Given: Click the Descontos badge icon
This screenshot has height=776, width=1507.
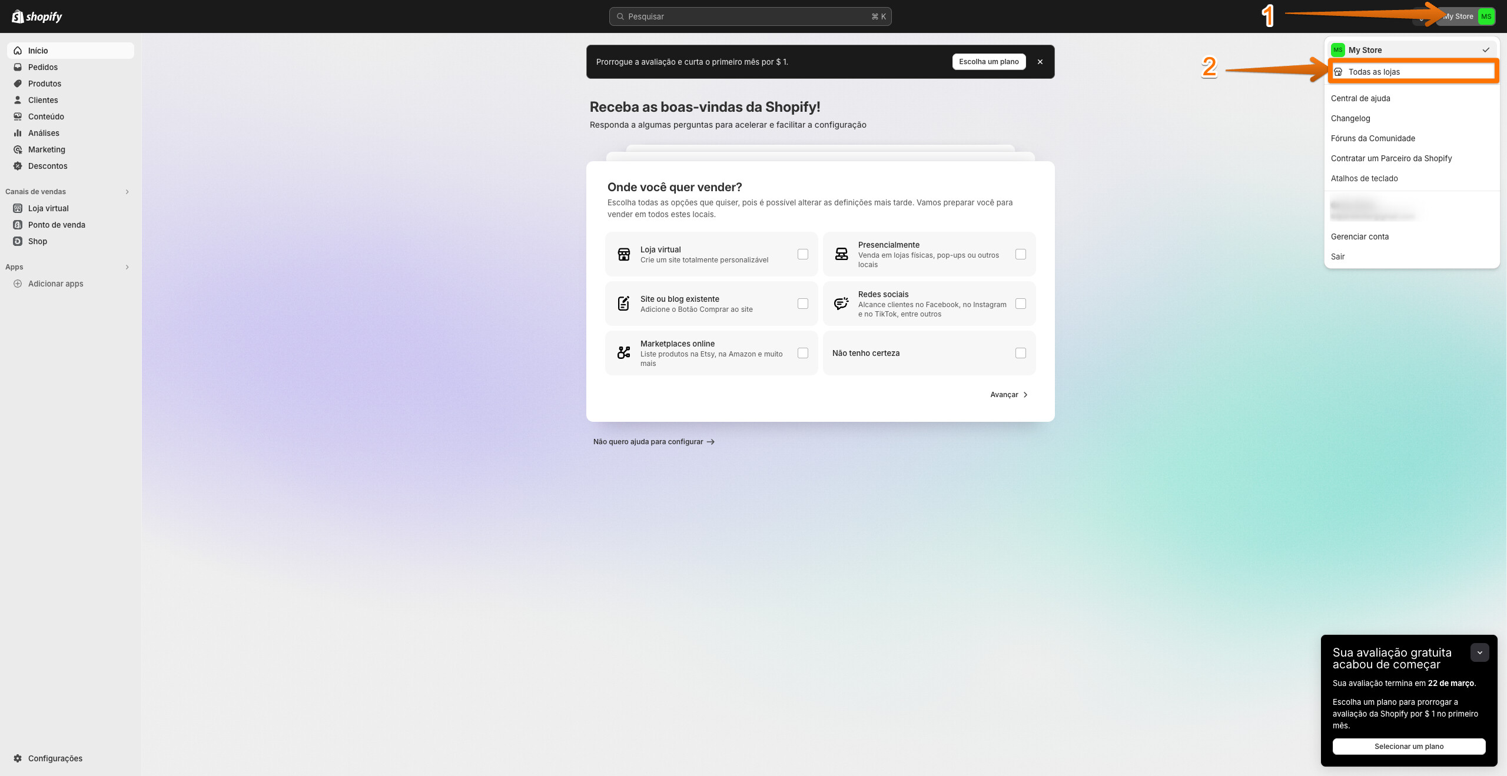Looking at the screenshot, I should pos(18,166).
